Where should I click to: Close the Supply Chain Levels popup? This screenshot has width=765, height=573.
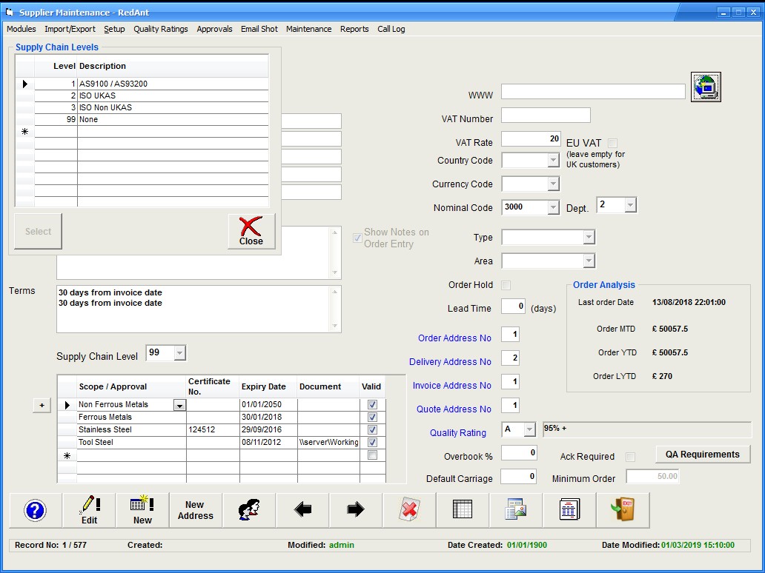(x=251, y=232)
